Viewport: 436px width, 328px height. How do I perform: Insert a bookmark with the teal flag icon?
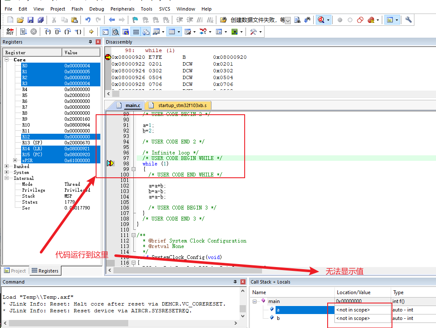[135, 20]
